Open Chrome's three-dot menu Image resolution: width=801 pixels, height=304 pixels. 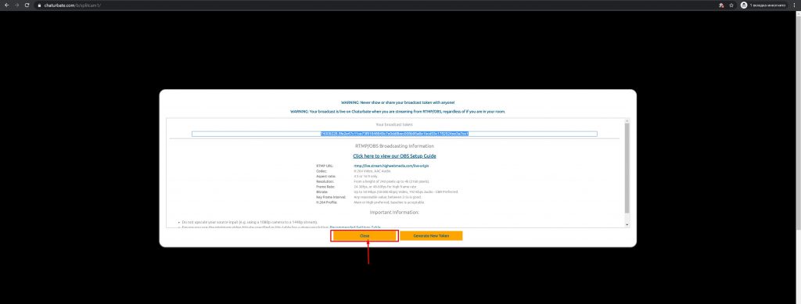(x=795, y=5)
